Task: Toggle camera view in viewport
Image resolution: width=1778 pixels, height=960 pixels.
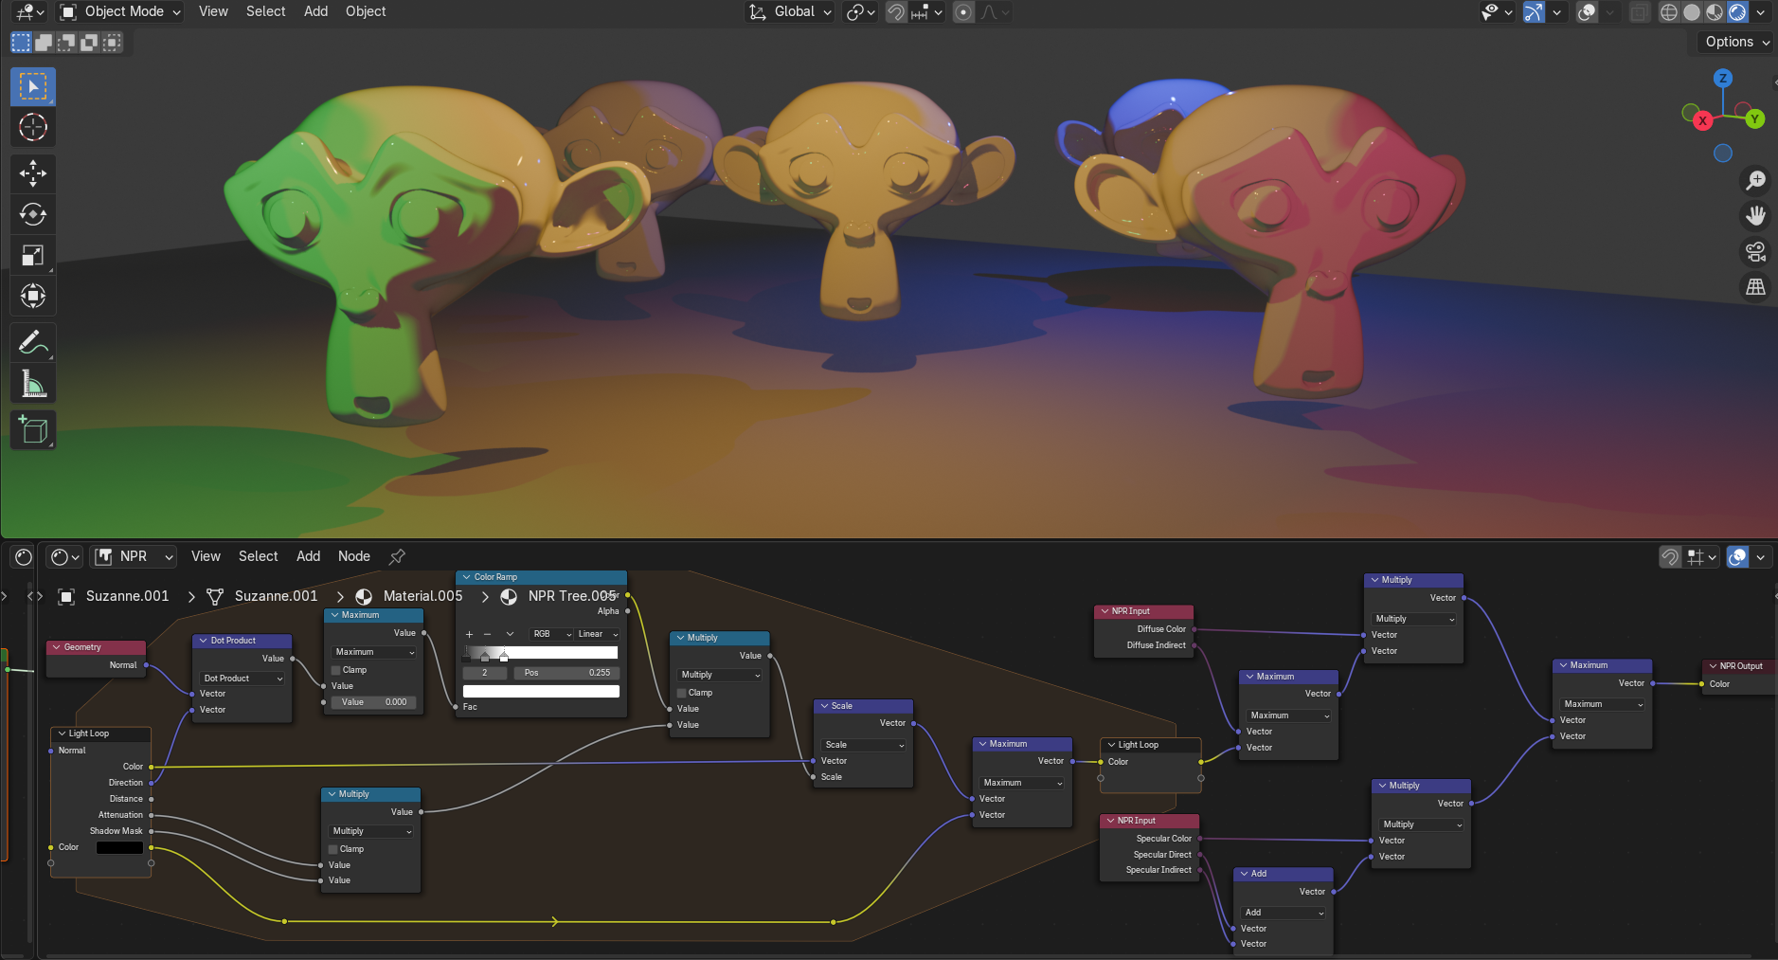Action: [1755, 251]
